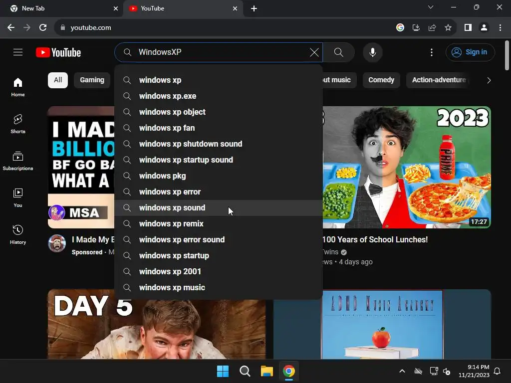511x383 pixels.
Task: Open the Windows Start menu
Action: 223,371
